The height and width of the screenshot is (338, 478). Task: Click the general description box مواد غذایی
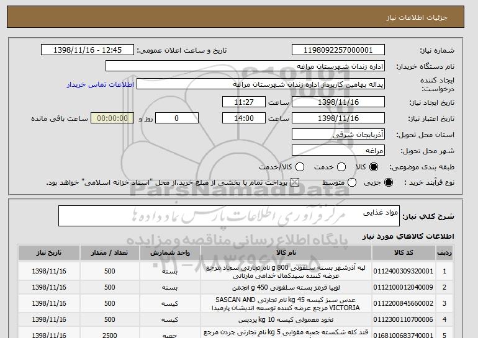click(229, 216)
